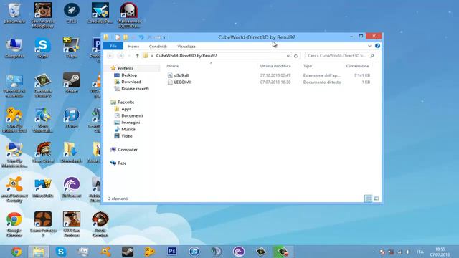The height and width of the screenshot is (258, 459).
Task: Refresh the current folder view
Action: 295,56
